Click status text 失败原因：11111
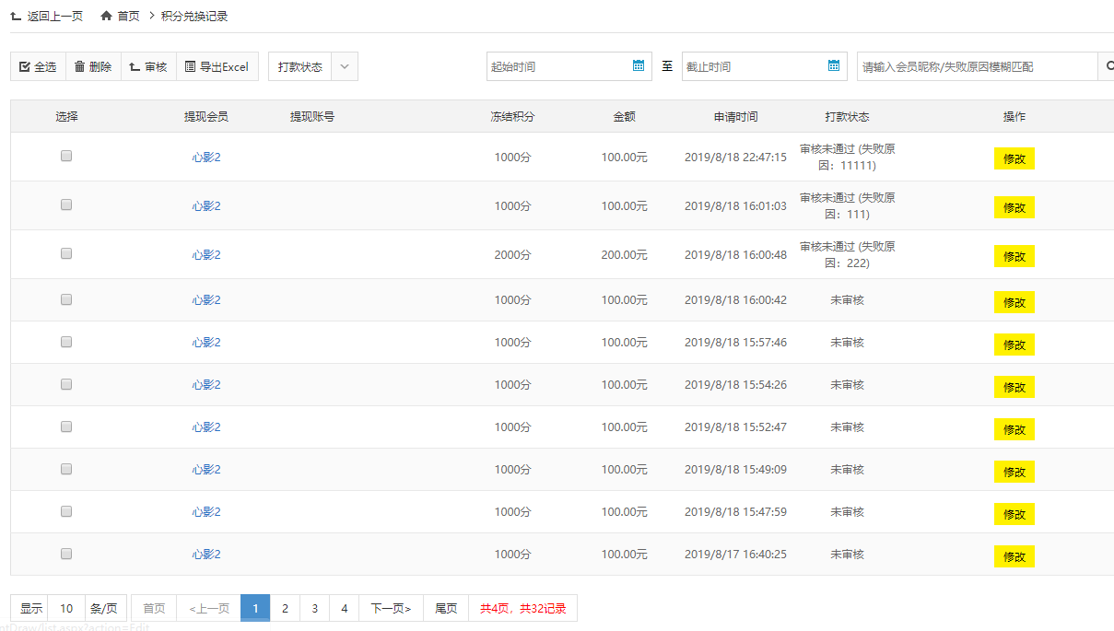The width and height of the screenshot is (1114, 631). (x=848, y=157)
